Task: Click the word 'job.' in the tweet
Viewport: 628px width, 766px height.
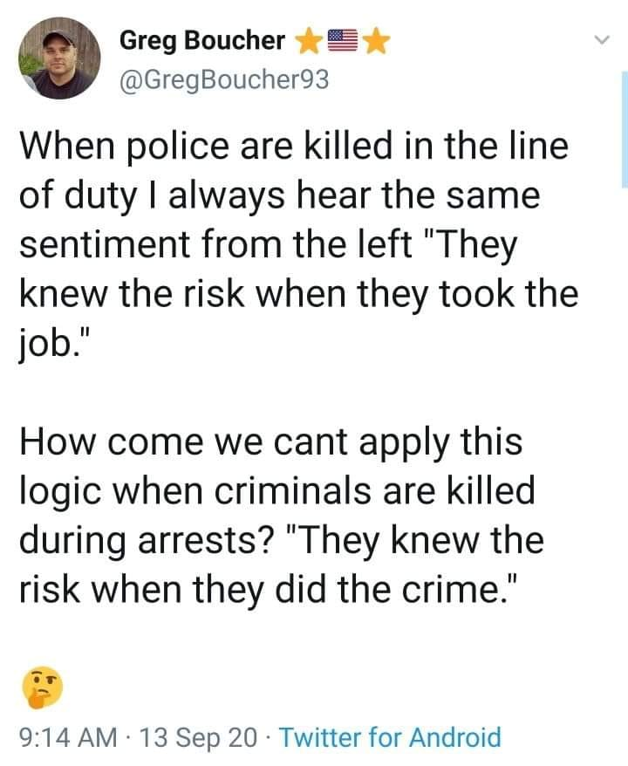Action: [51, 345]
